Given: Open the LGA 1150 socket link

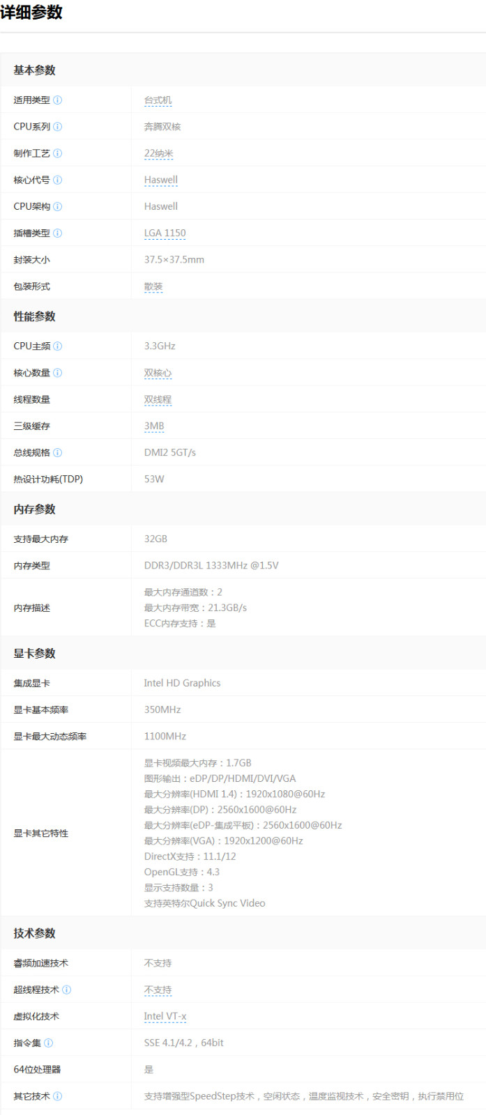Looking at the screenshot, I should tap(165, 233).
